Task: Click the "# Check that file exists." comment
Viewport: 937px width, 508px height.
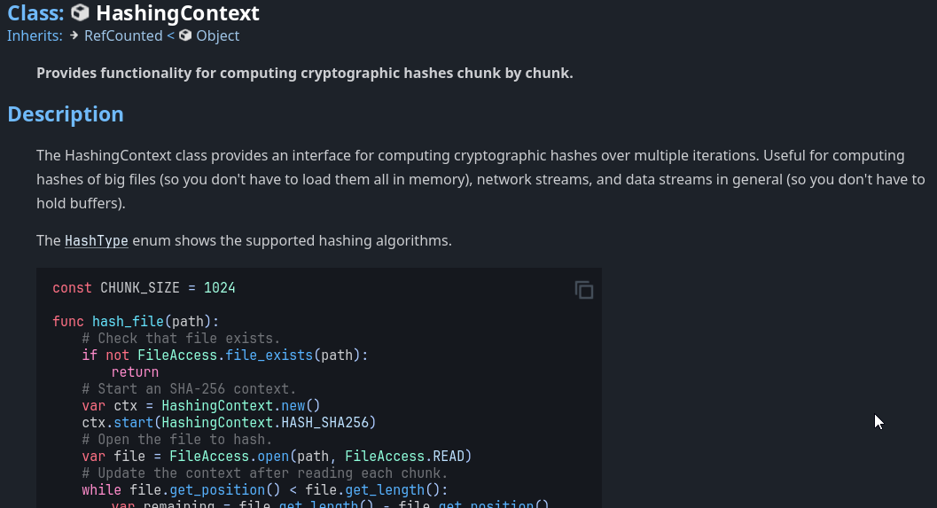Action: [x=181, y=338]
